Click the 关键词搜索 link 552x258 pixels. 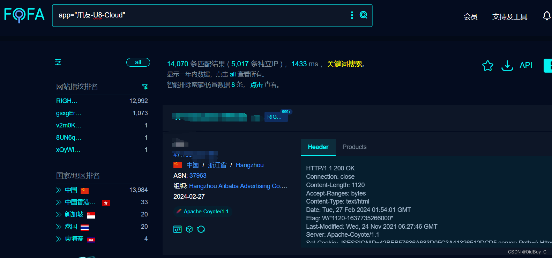pyautogui.click(x=344, y=64)
